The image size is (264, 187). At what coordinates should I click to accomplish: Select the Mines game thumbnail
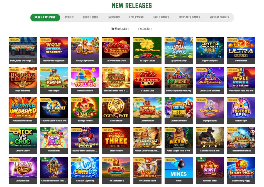tap(179, 170)
